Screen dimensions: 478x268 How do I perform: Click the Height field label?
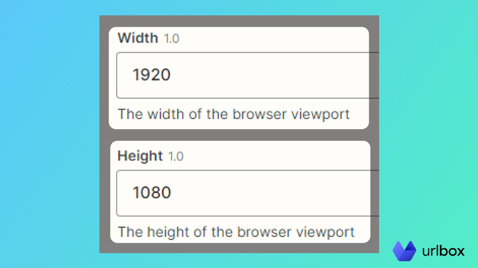[140, 156]
